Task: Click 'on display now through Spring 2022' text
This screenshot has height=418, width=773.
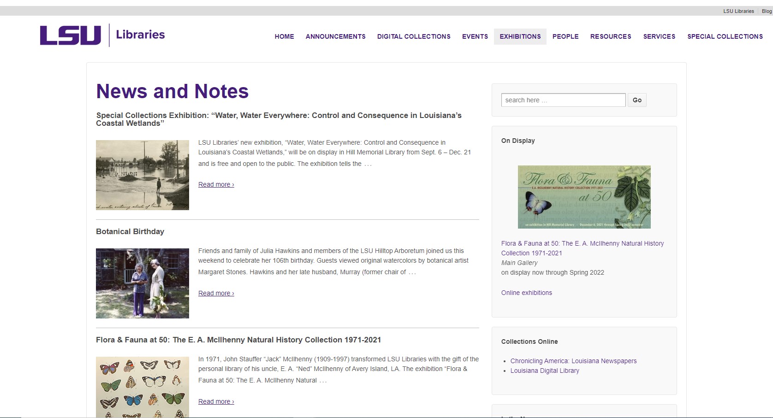Action: pyautogui.click(x=553, y=272)
